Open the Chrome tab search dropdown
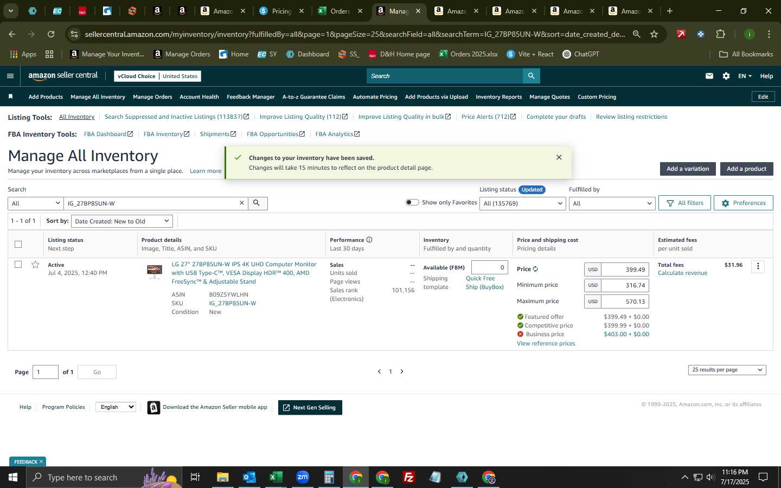Image resolution: width=781 pixels, height=488 pixels. click(10, 11)
